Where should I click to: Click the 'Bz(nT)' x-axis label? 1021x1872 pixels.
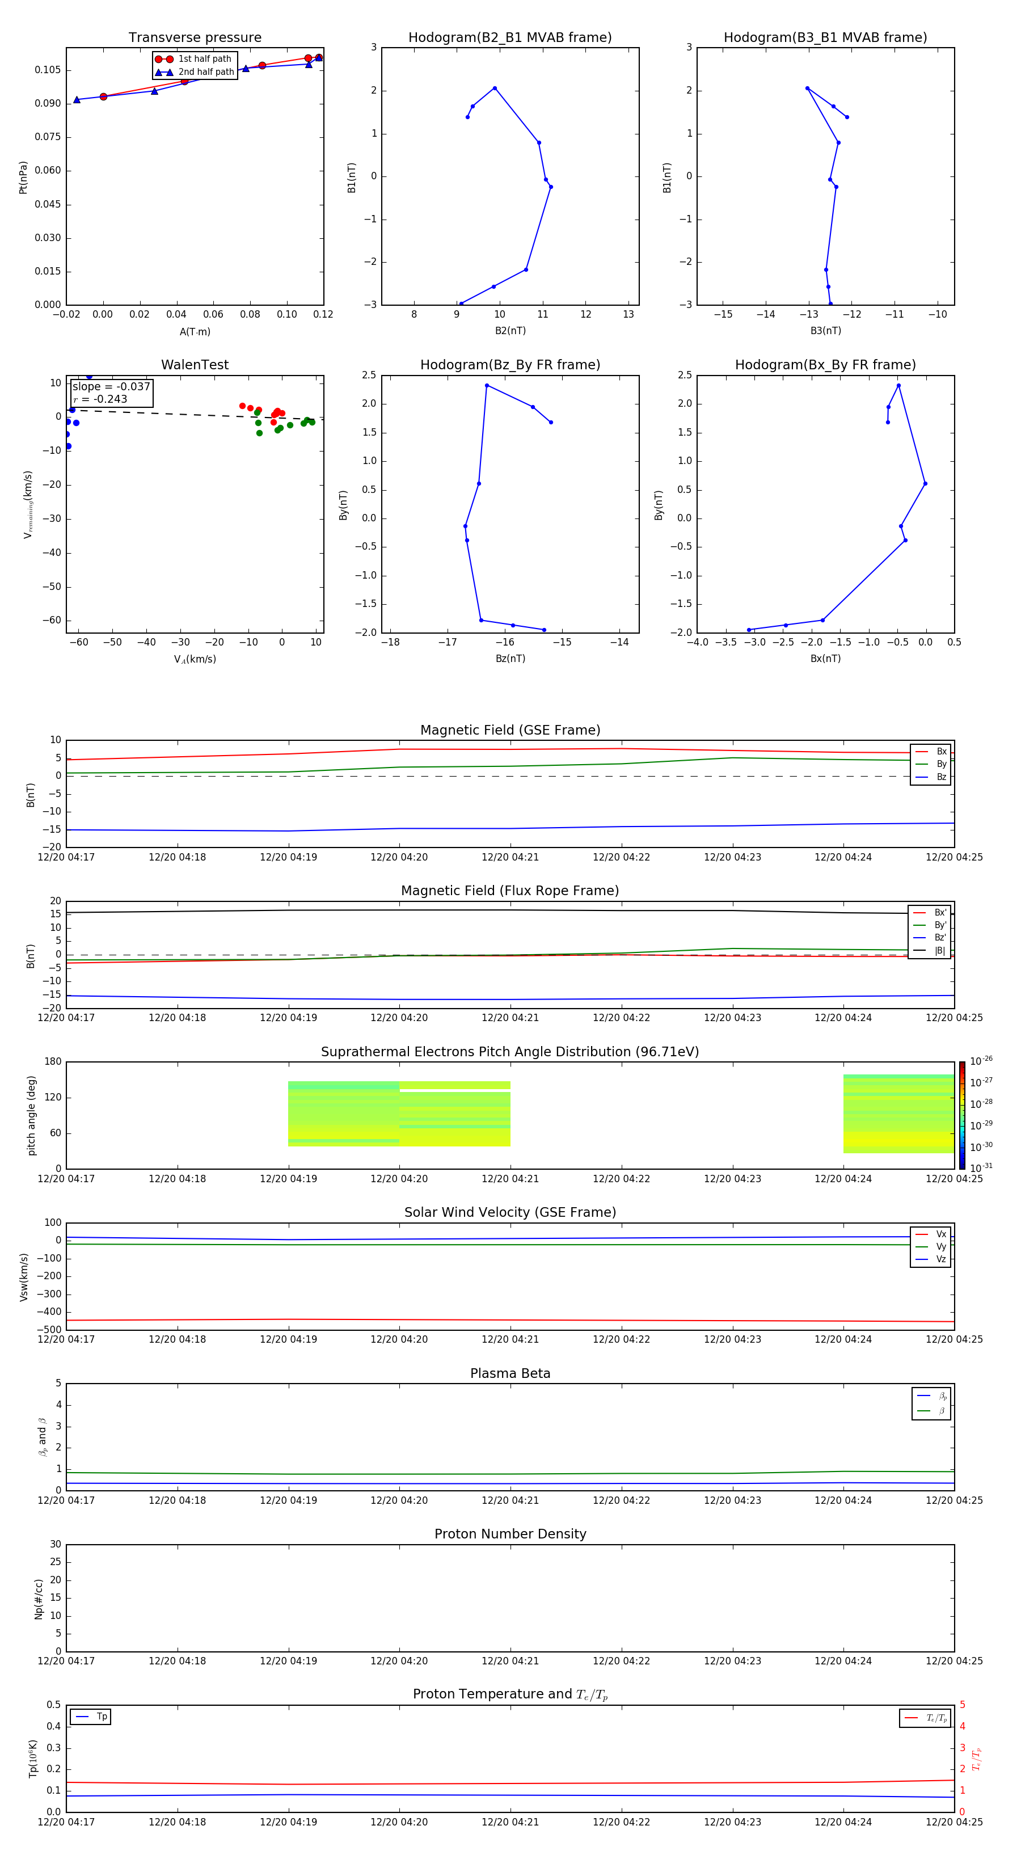[x=510, y=659]
